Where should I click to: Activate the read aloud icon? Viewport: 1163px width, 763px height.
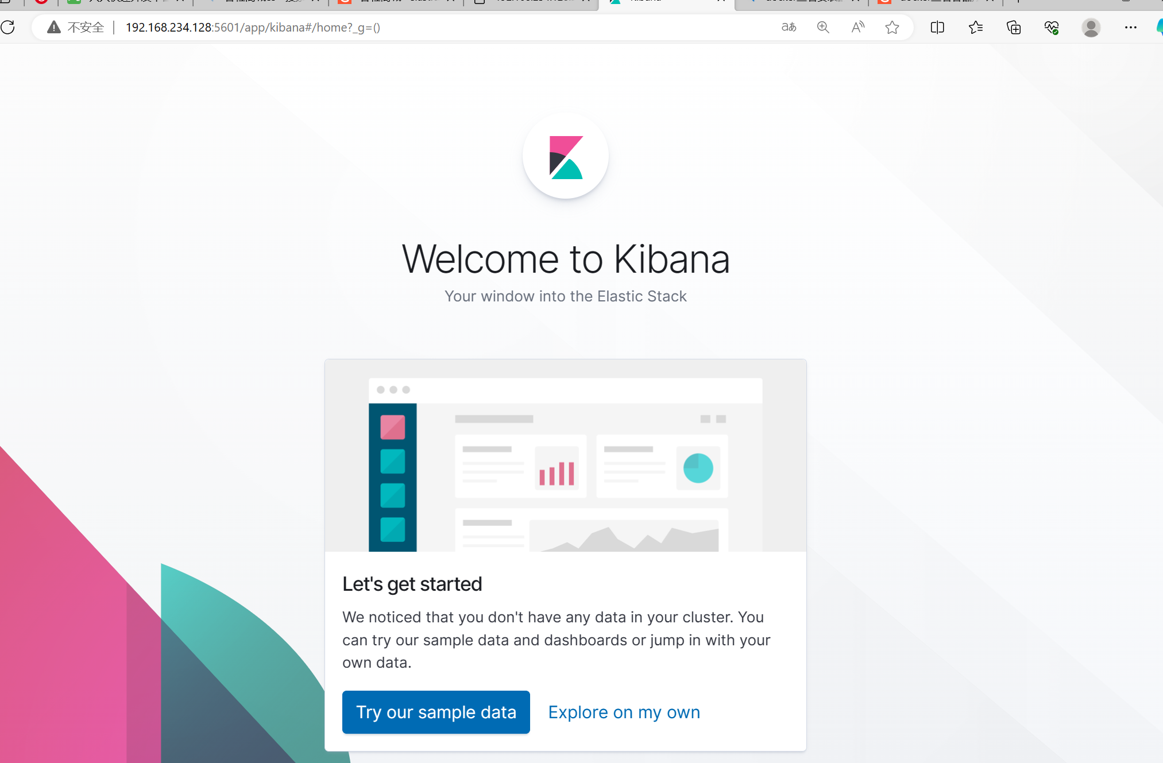[857, 27]
